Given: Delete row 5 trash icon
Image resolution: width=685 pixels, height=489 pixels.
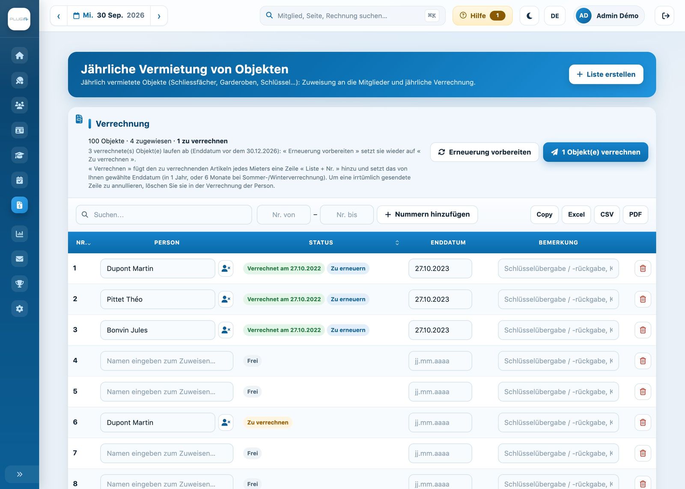Looking at the screenshot, I should pos(643,392).
